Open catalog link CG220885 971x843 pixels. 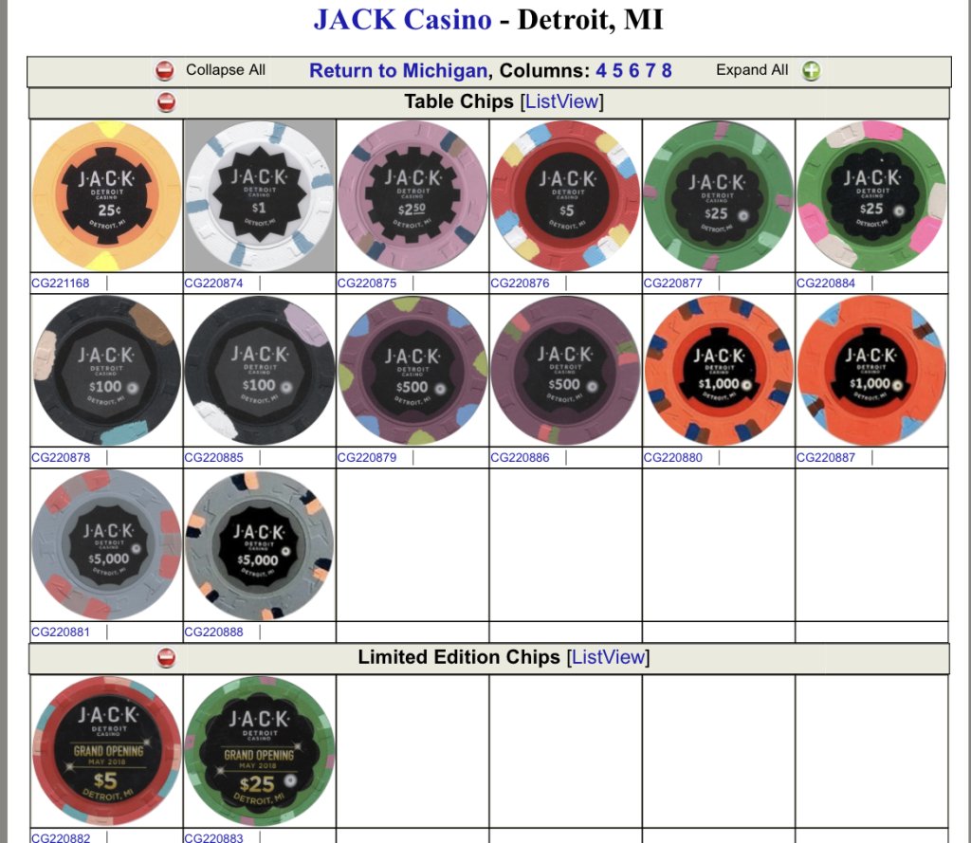pos(213,458)
